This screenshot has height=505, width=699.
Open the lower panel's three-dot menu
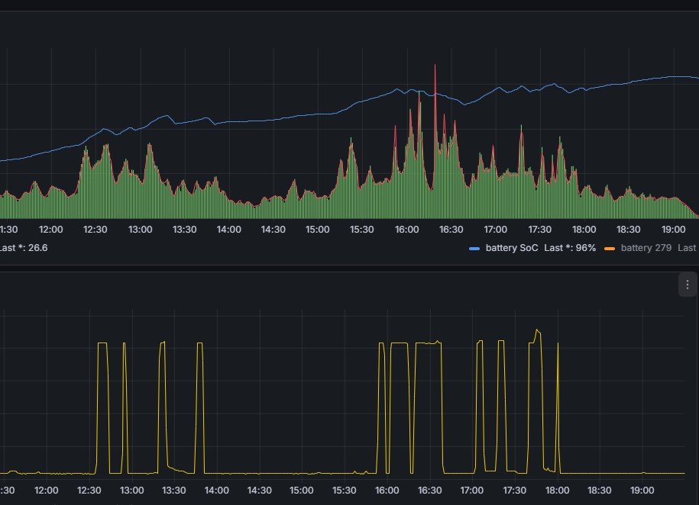(x=688, y=285)
